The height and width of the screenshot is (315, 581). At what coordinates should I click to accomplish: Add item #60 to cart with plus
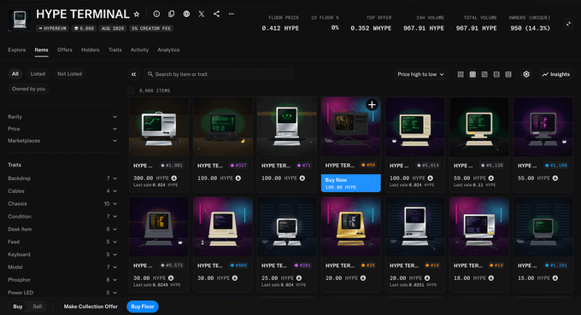tap(372, 105)
